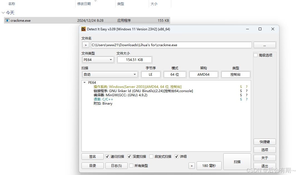297x175 pixels.
Task: Open the 自动 scan mode dropdown
Action: click(x=135, y=74)
